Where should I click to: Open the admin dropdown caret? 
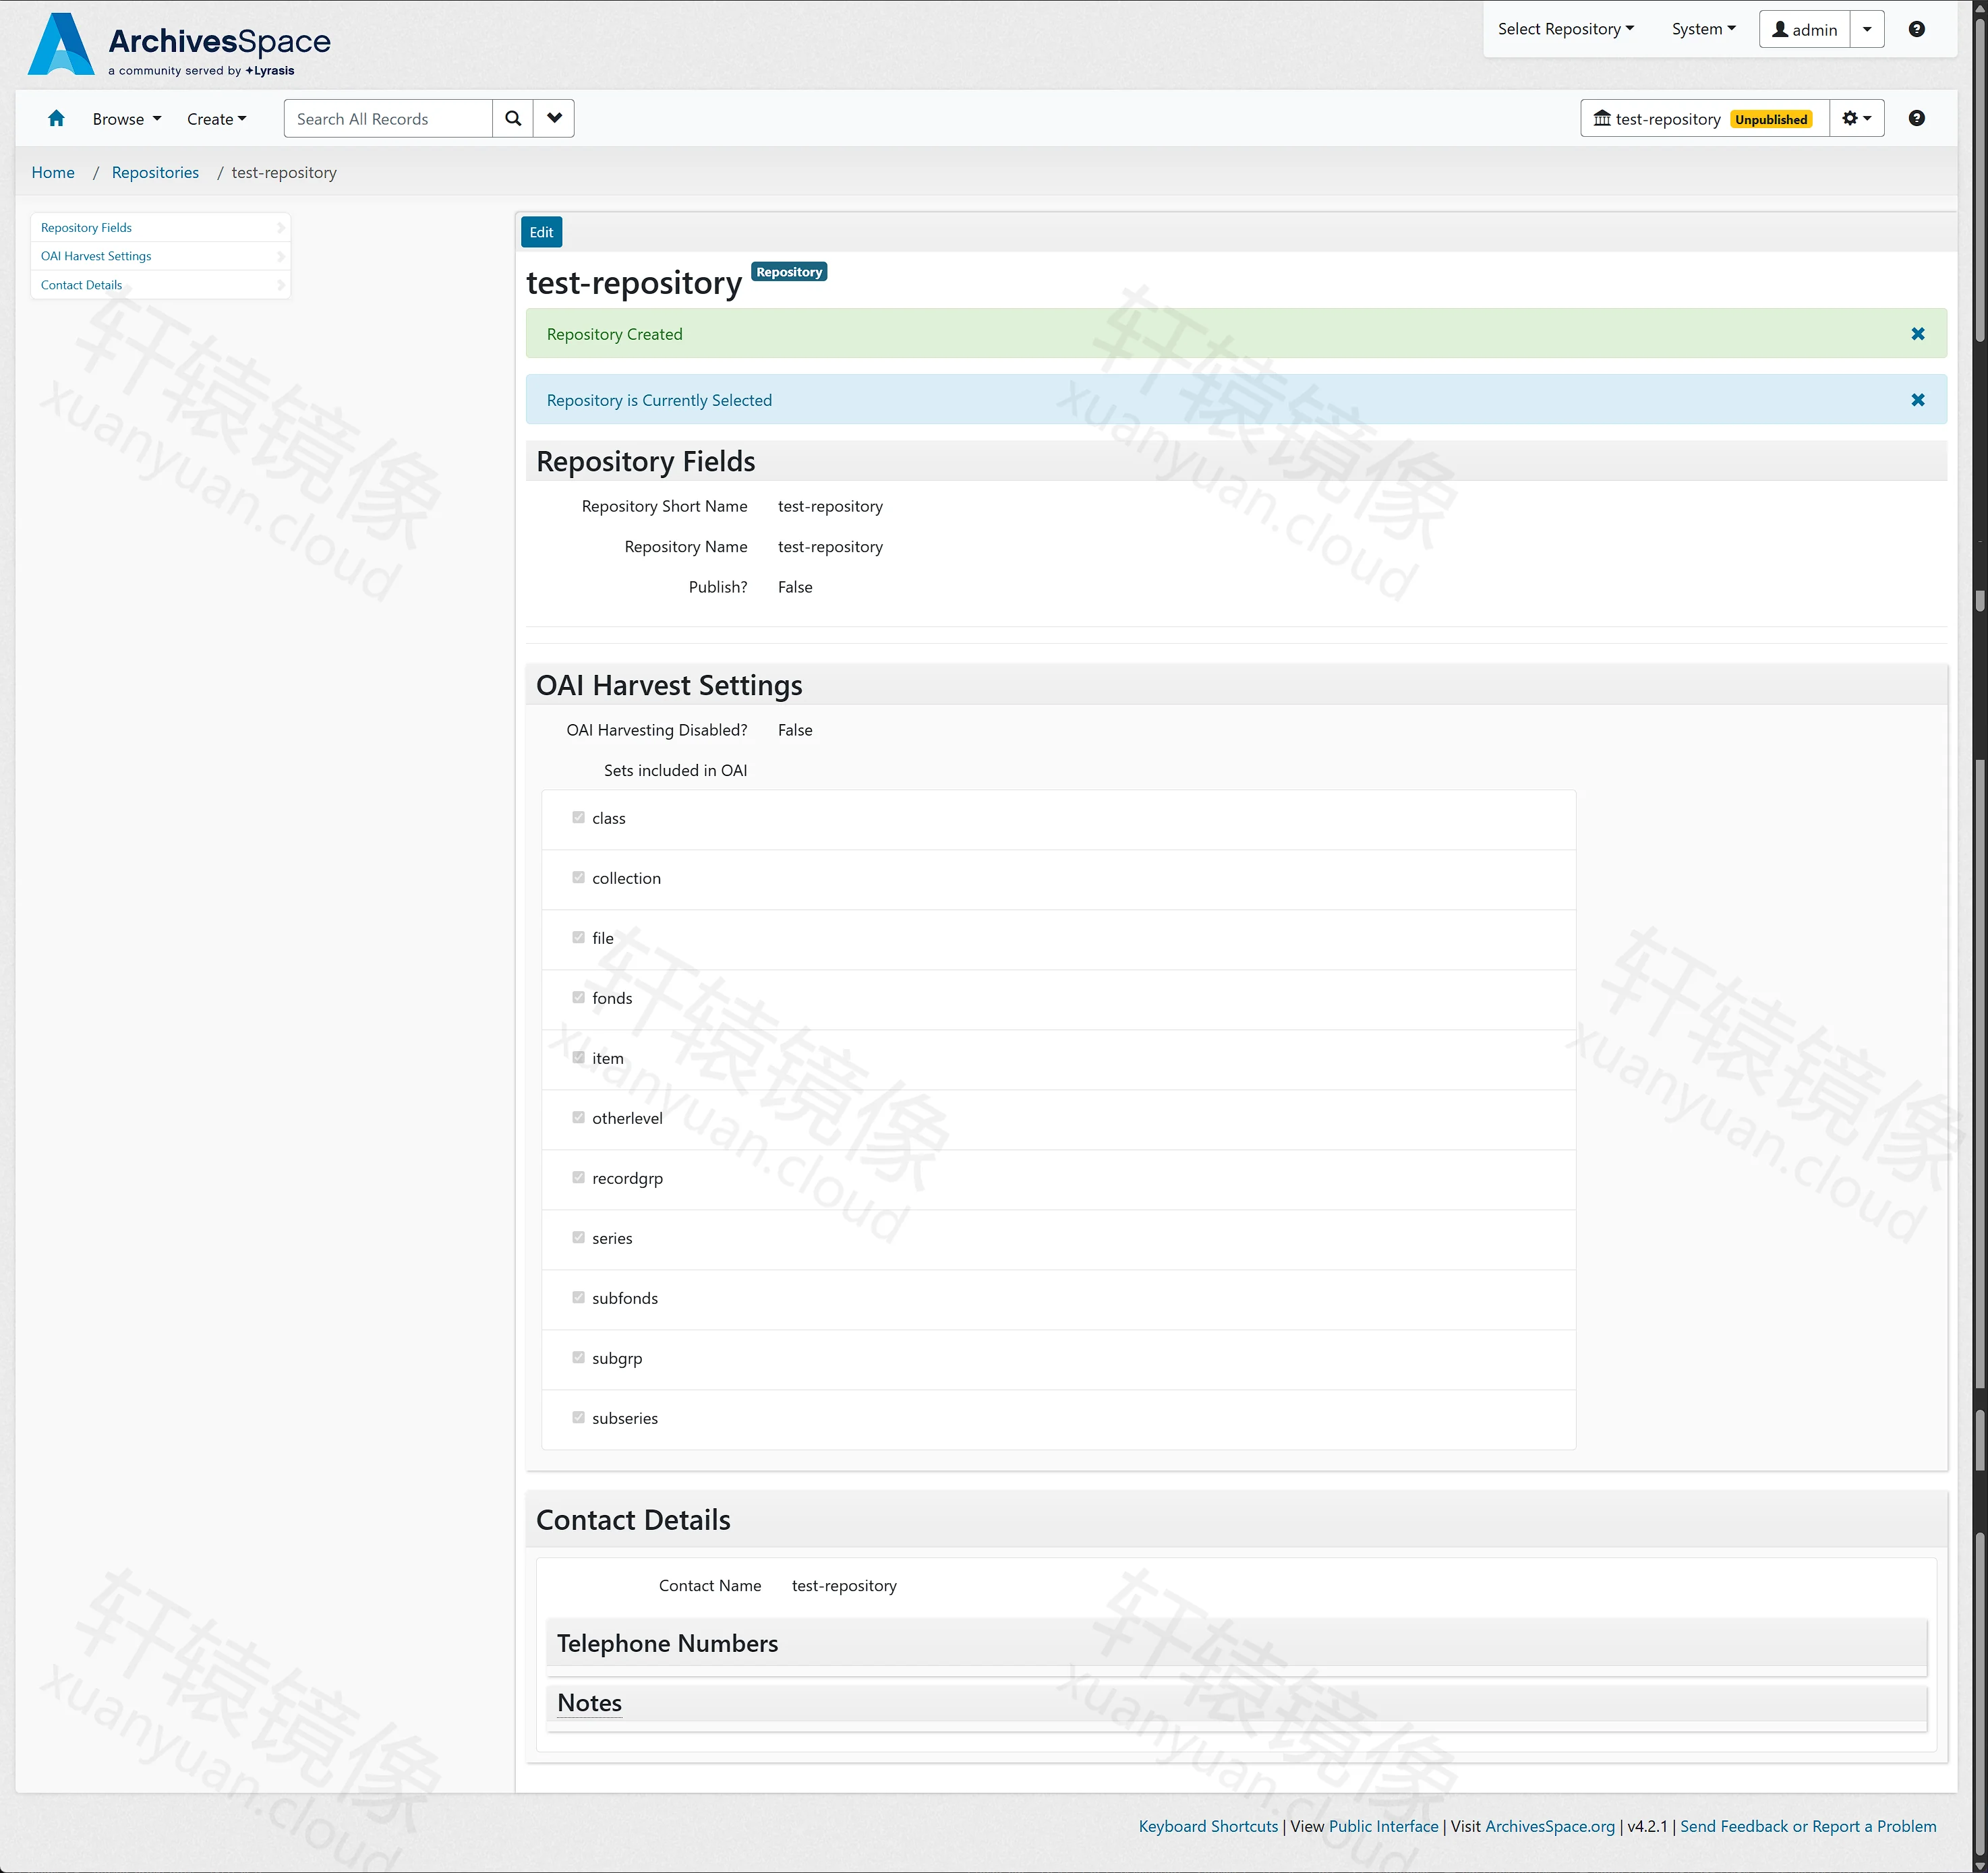1867,30
